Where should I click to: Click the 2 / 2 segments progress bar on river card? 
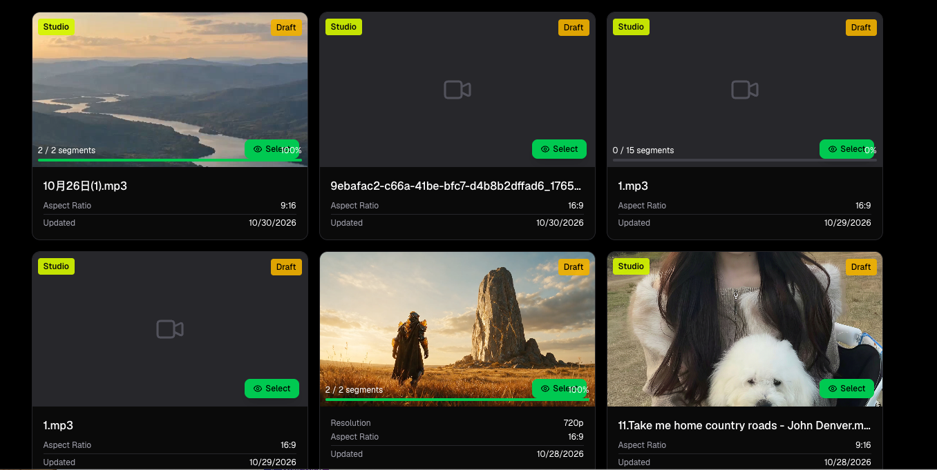[x=170, y=160]
